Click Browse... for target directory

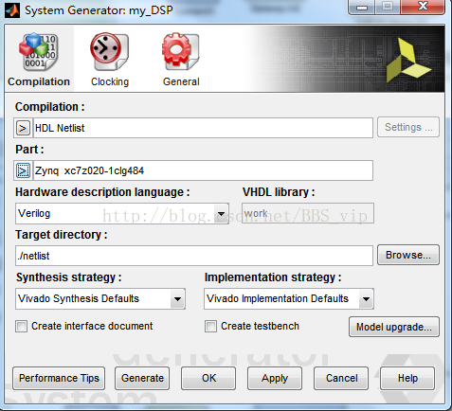pyautogui.click(x=408, y=255)
